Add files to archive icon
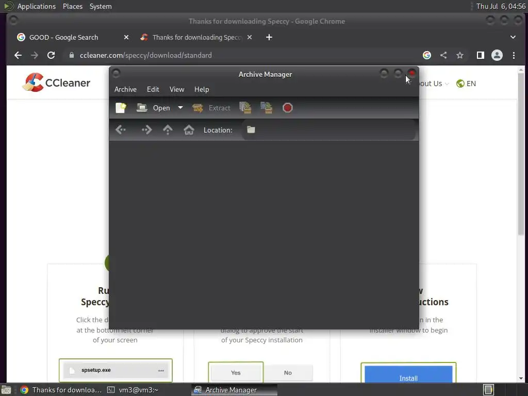Image resolution: width=528 pixels, height=396 pixels. [245, 108]
